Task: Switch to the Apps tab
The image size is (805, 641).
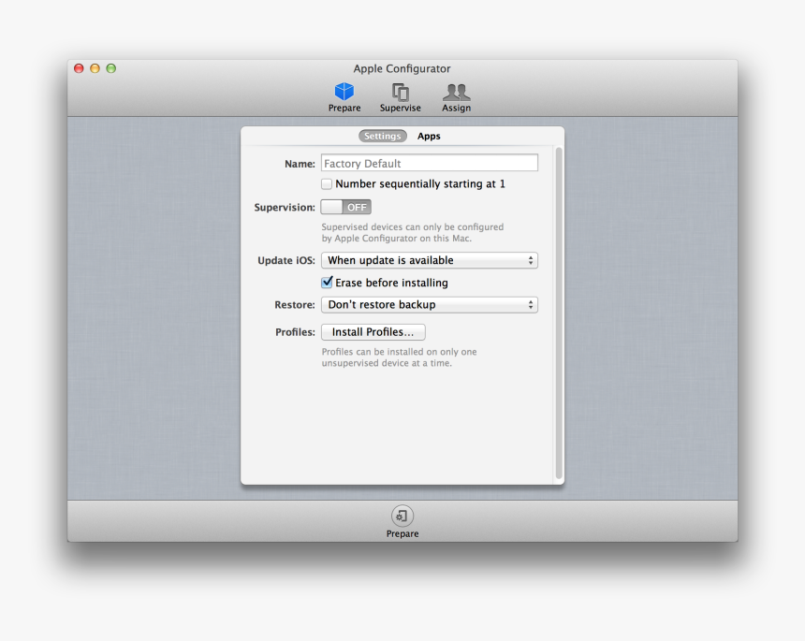Action: [429, 136]
